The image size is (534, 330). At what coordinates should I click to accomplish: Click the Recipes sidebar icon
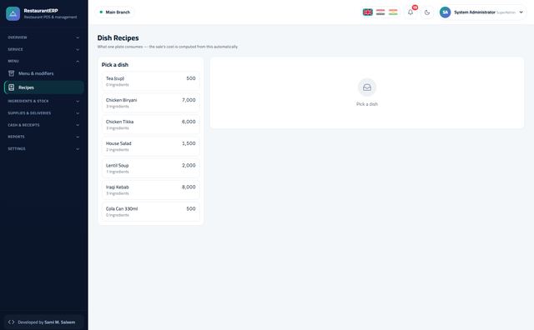coord(11,87)
